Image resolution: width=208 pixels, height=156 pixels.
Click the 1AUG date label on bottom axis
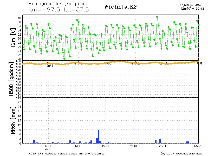pos(197,146)
